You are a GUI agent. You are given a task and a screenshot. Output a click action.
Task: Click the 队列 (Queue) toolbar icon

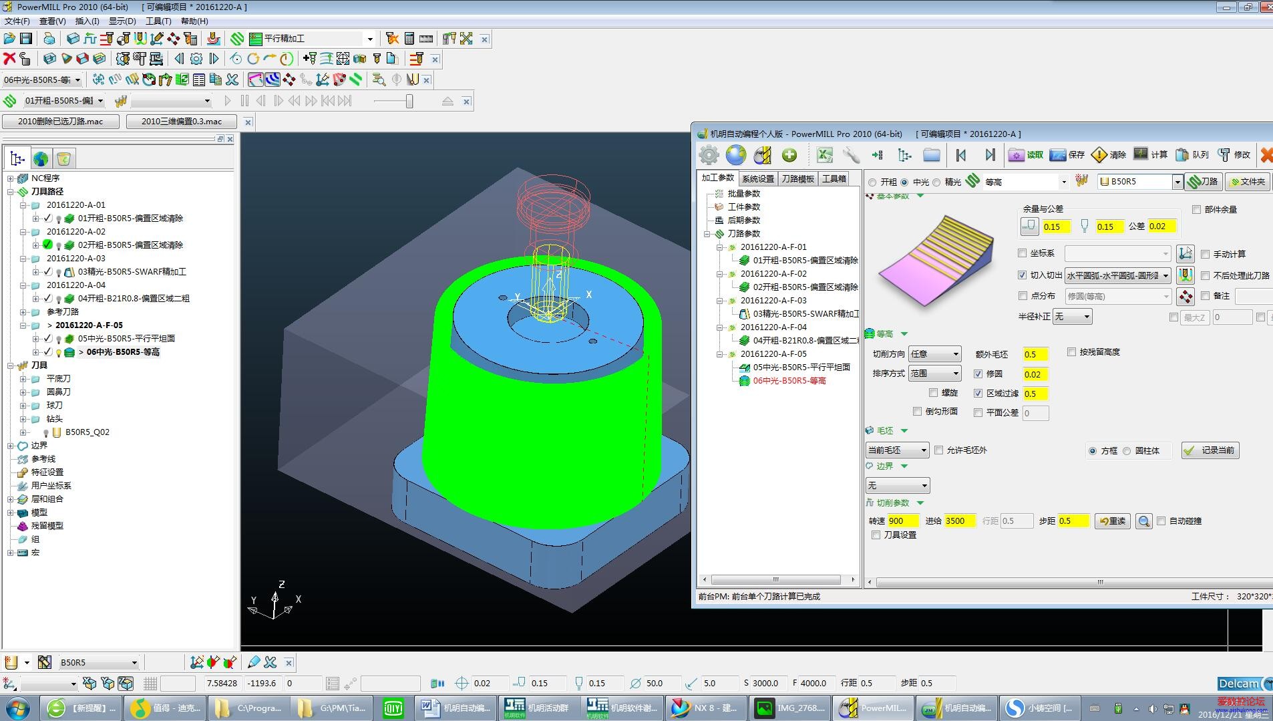click(1182, 155)
